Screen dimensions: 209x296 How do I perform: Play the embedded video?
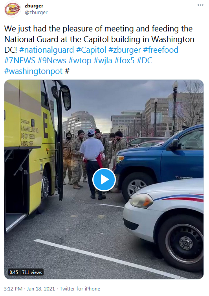tap(104, 180)
